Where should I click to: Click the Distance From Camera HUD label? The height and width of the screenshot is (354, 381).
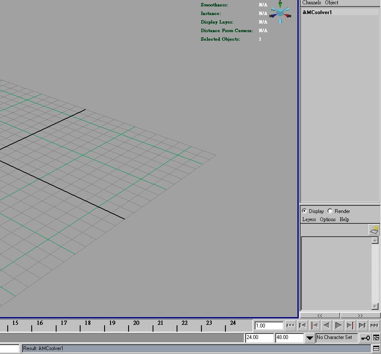(x=227, y=30)
